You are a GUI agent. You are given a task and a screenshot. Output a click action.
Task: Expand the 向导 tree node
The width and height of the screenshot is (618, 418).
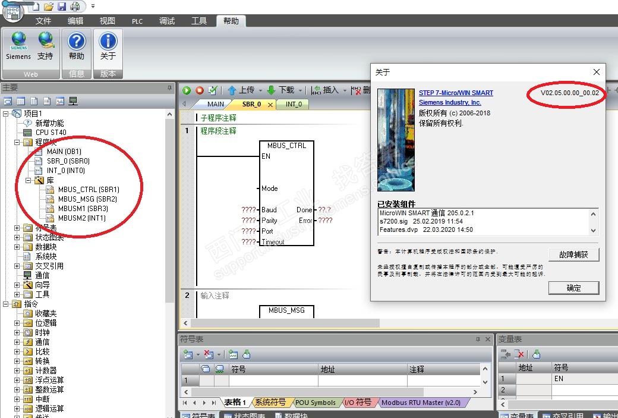click(17, 285)
